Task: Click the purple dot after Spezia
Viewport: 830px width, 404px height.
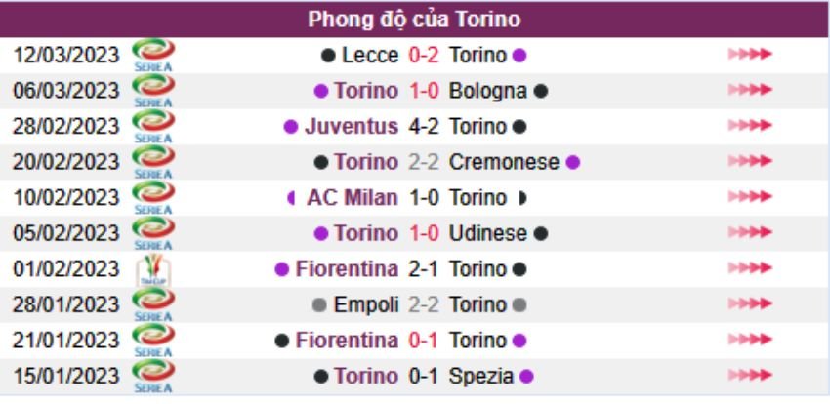Action: 527,377
